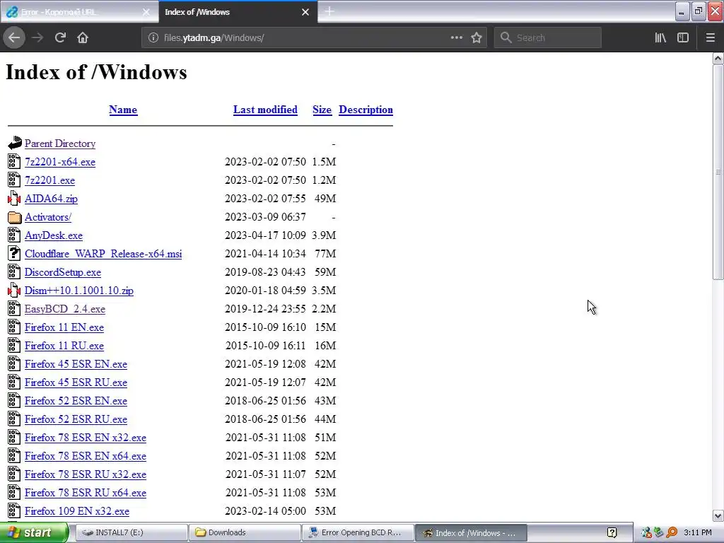Download Firefox 52 ESR EN.exe

pyautogui.click(x=76, y=401)
